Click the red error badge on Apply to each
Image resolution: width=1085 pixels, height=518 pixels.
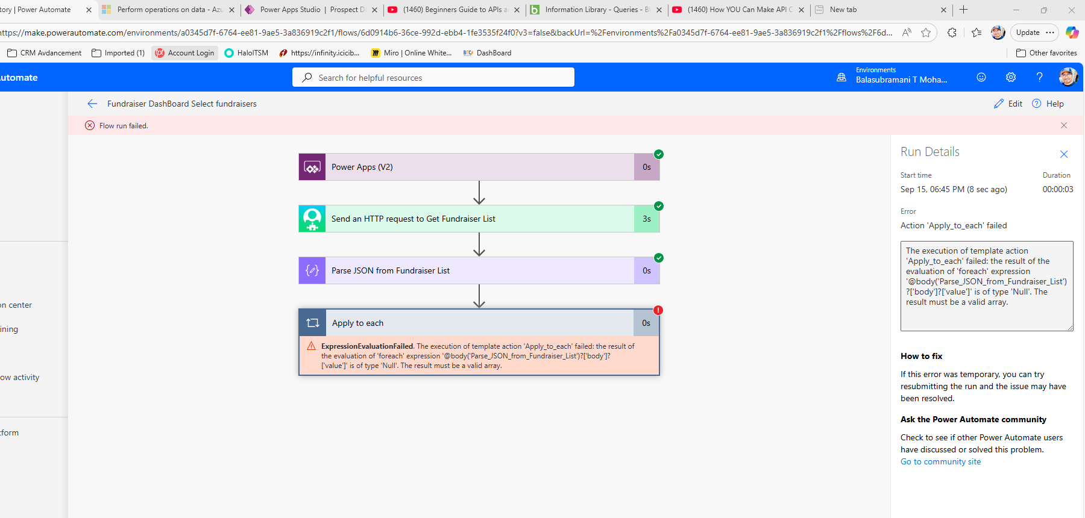658,310
